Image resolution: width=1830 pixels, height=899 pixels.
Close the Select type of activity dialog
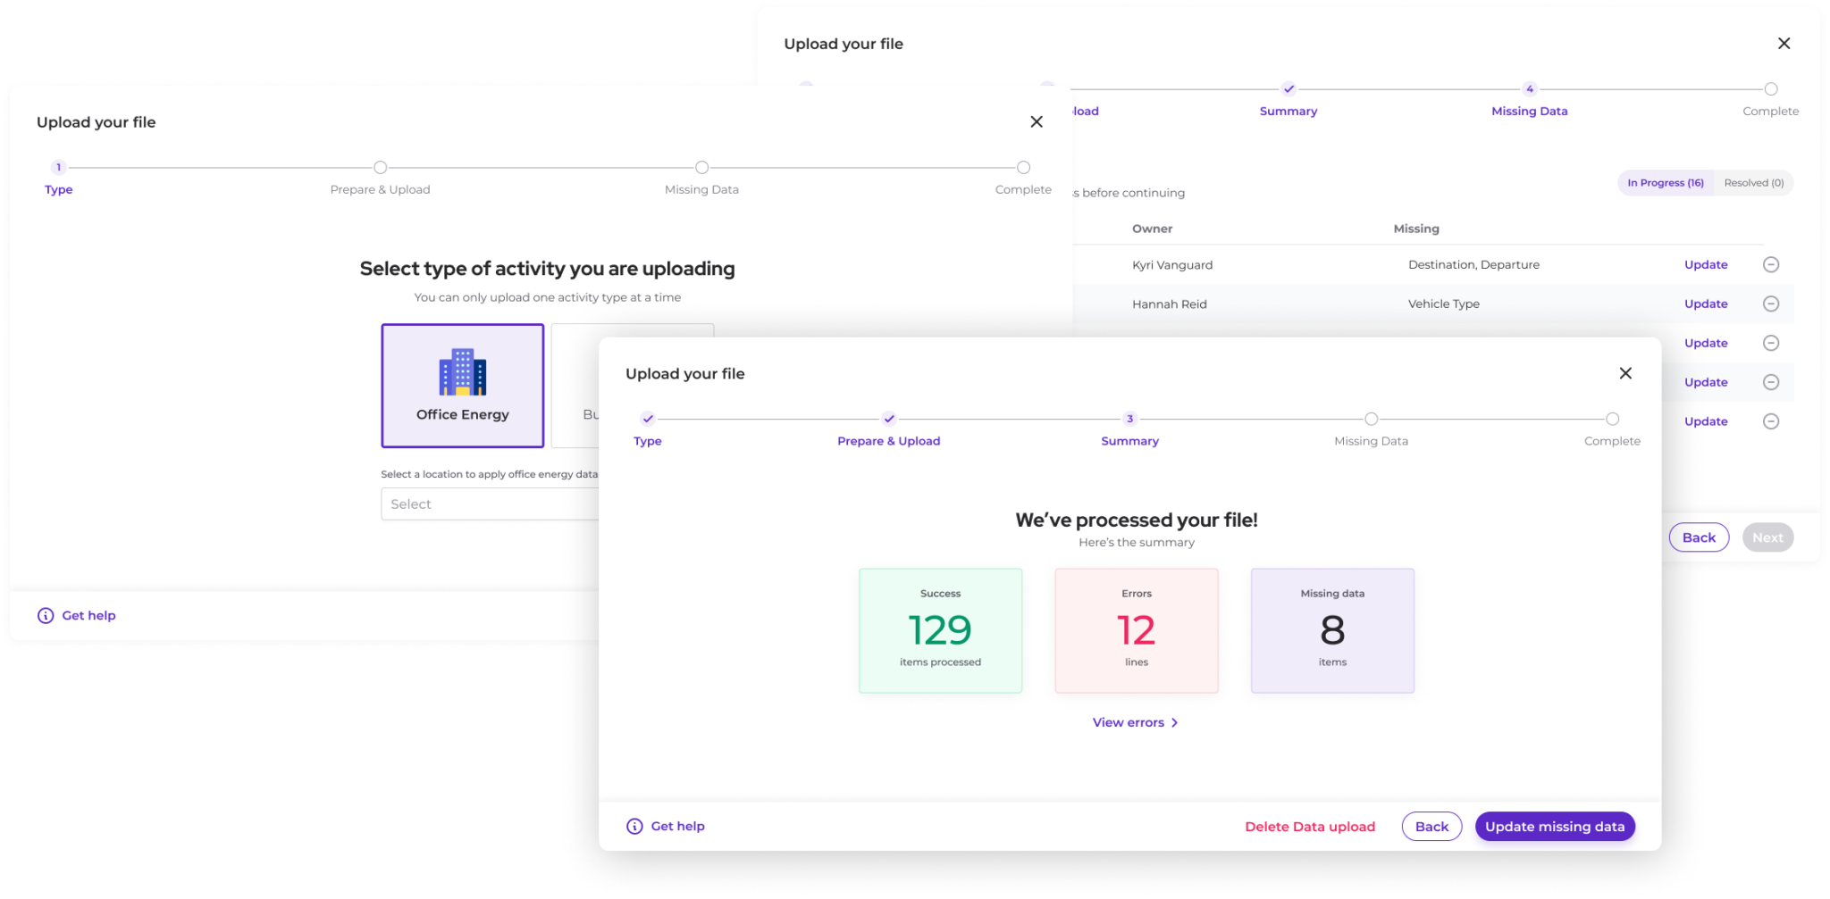(1037, 122)
